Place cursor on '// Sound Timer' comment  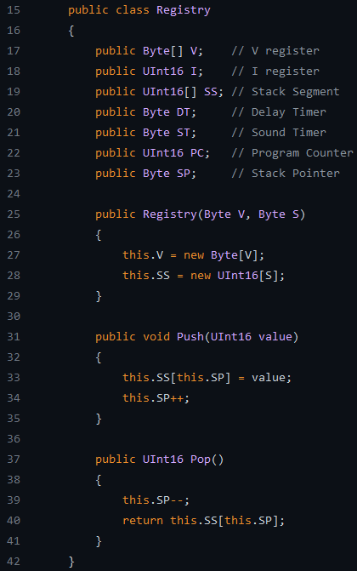(x=279, y=133)
